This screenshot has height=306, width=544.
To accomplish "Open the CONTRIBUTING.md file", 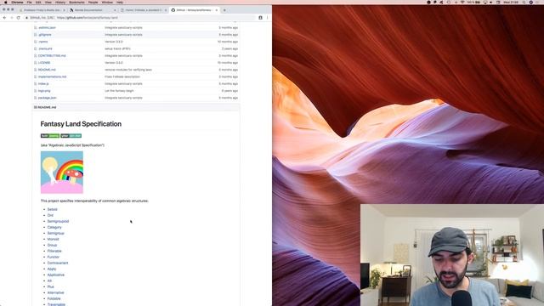I will point(52,55).
